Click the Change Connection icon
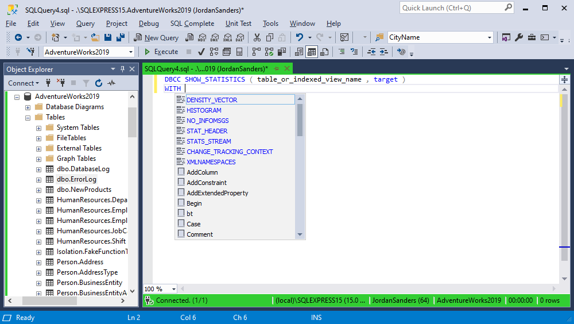Screen dimensions: 574x324 click(31, 52)
